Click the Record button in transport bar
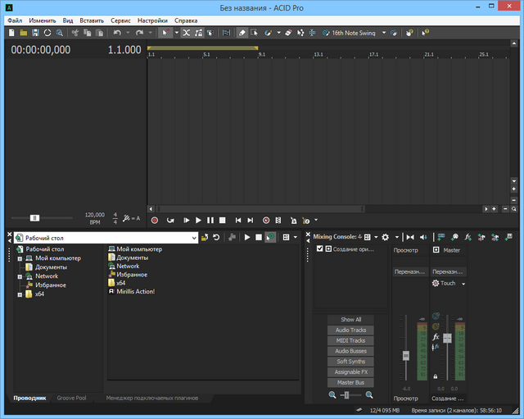This screenshot has height=419, width=524. point(153,220)
